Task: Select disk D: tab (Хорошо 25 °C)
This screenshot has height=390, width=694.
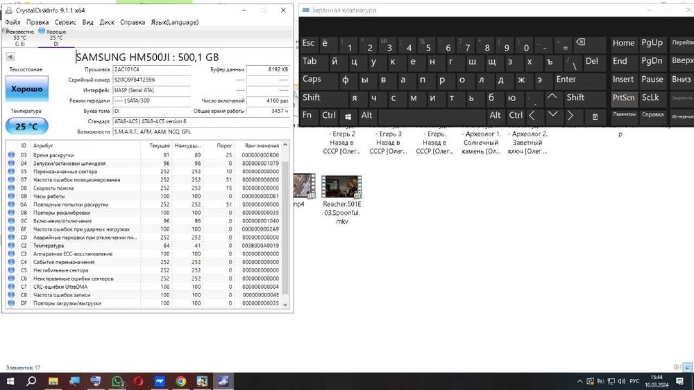Action: pyautogui.click(x=56, y=37)
